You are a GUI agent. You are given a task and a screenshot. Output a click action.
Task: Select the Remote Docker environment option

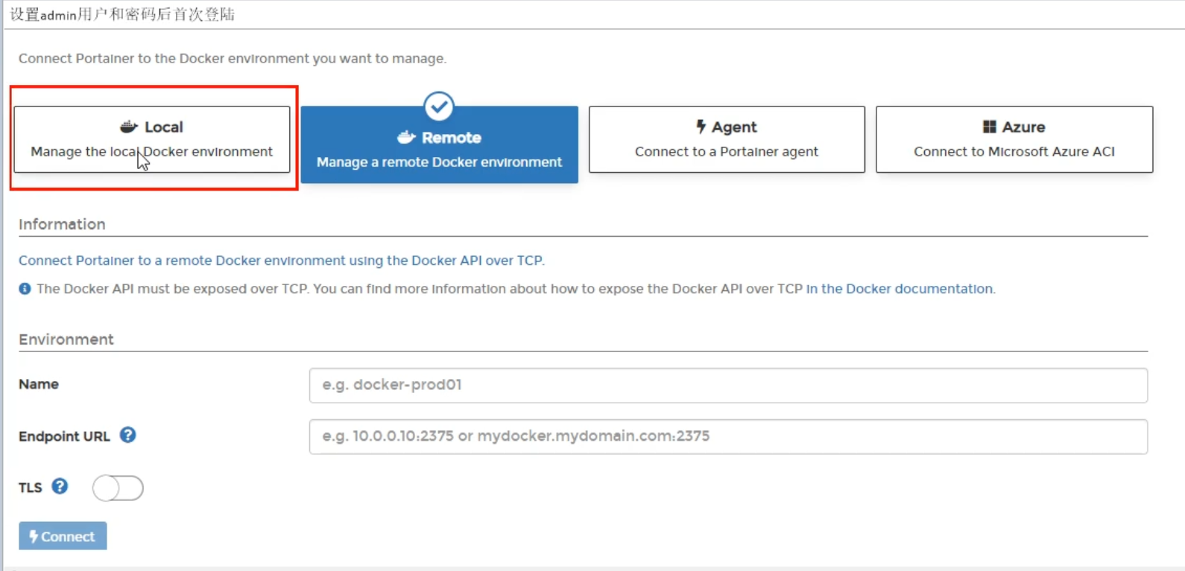(x=440, y=144)
